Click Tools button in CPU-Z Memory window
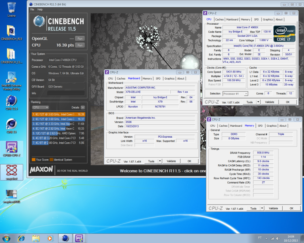 (x=253, y=208)
